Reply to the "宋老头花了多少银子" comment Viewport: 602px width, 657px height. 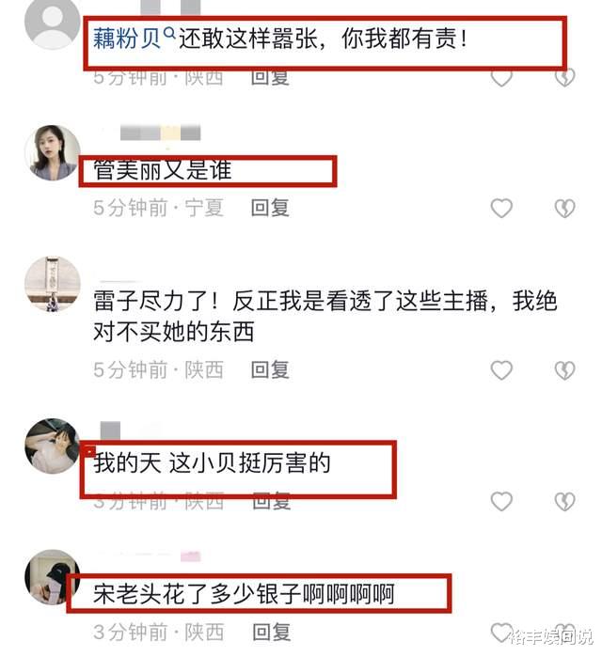(x=272, y=633)
